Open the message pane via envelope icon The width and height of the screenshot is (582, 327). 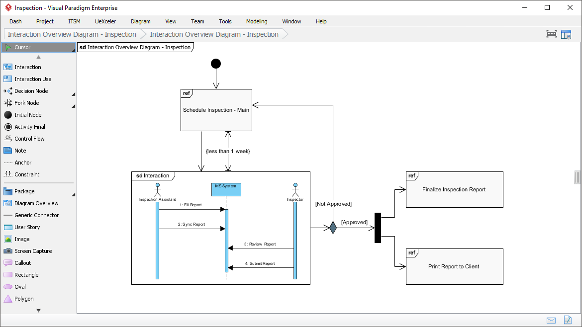[551, 321]
